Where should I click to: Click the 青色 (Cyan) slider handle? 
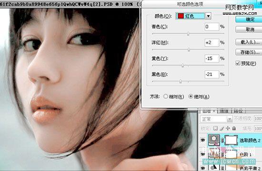click(x=188, y=34)
